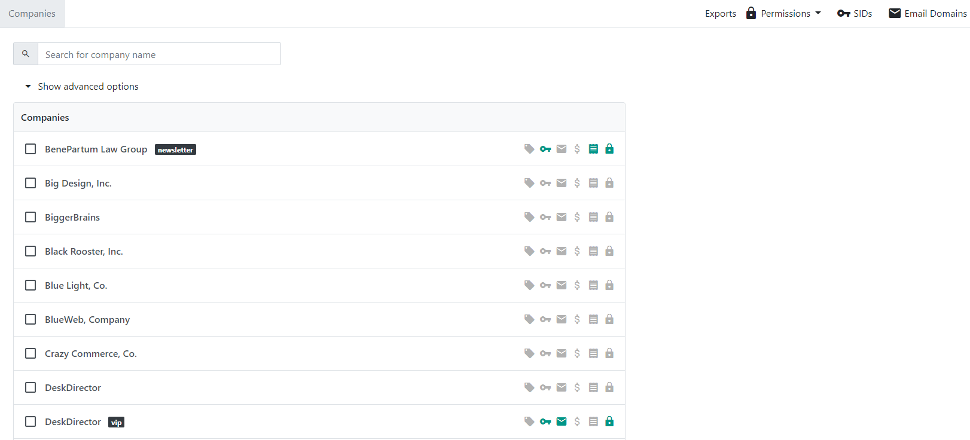Screen dimensions: 970x440
Task: Open Blue Light, Co. company
Action: click(x=76, y=286)
